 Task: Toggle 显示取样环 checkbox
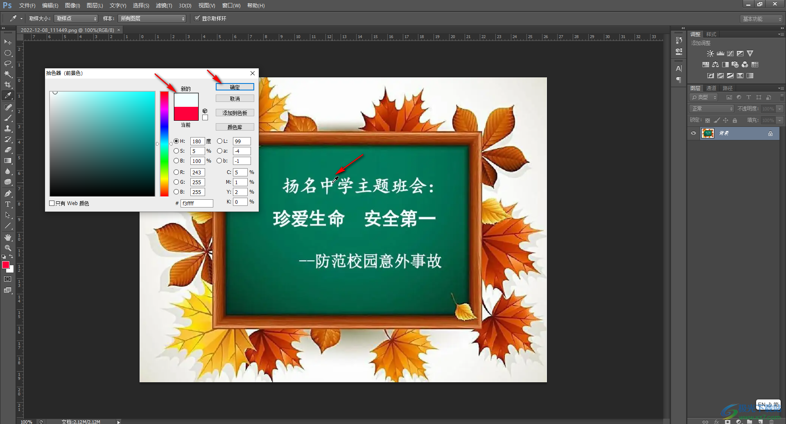click(x=197, y=18)
